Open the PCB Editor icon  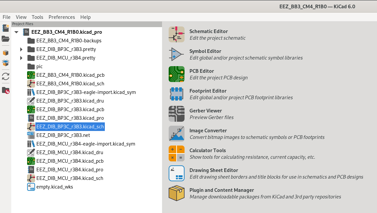176,74
